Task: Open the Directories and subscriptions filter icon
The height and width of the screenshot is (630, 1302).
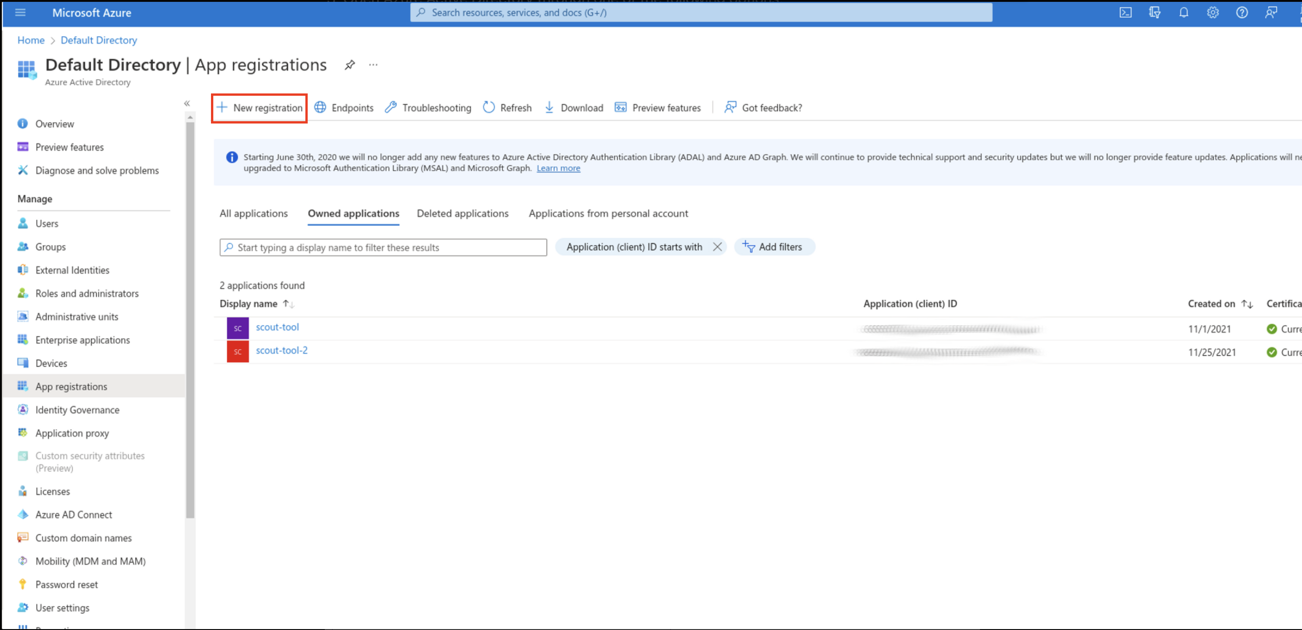Action: coord(1154,12)
